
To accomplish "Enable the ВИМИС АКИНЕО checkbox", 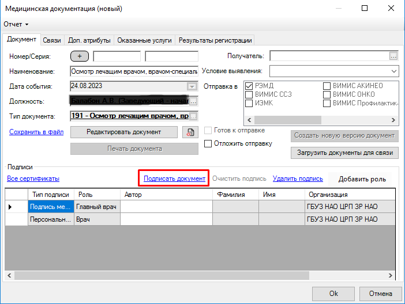I will [327, 86].
